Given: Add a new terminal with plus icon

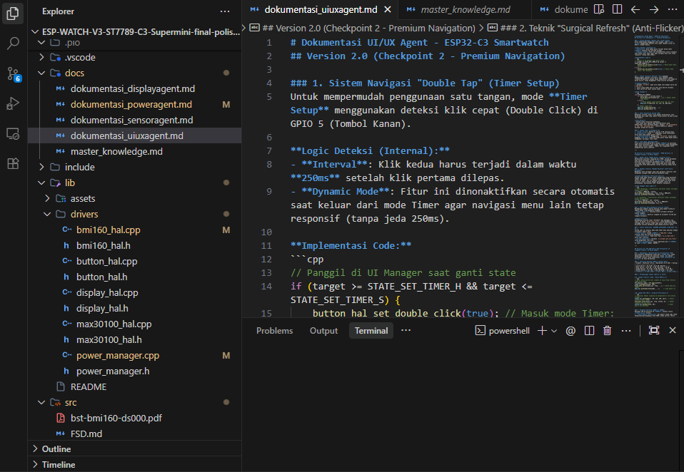Looking at the screenshot, I should [x=542, y=331].
